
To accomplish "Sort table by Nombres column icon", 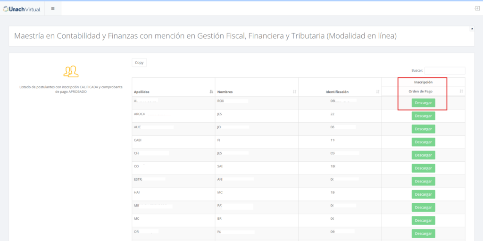I will (x=294, y=91).
